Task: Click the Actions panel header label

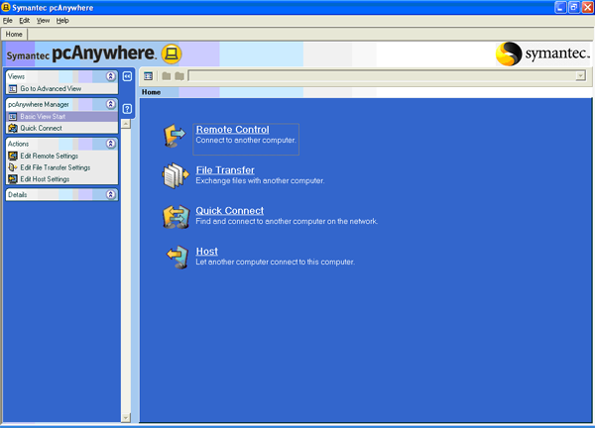Action: 18,144
